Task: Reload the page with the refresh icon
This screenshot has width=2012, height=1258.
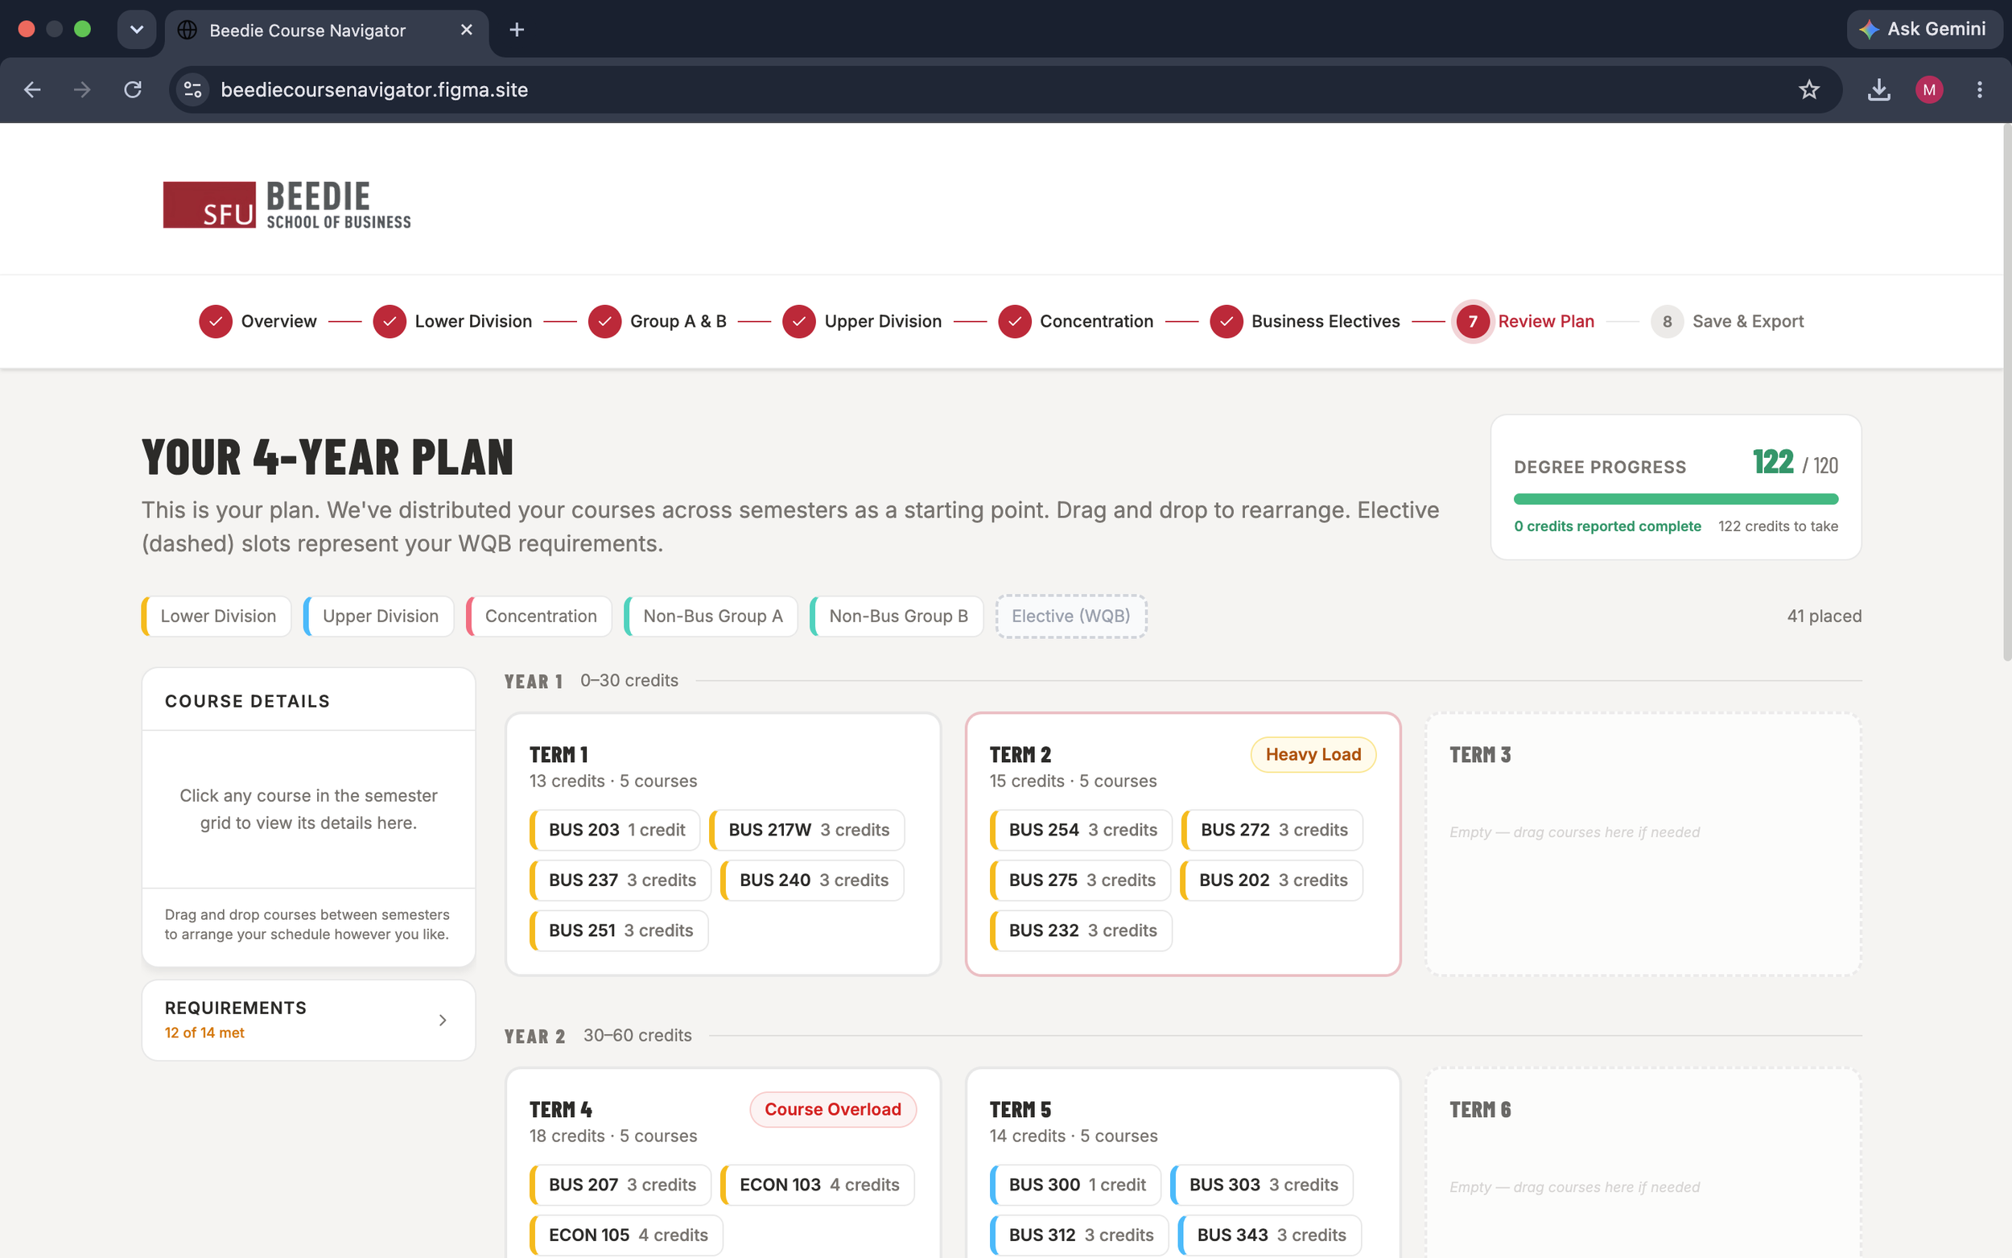Action: pos(132,89)
